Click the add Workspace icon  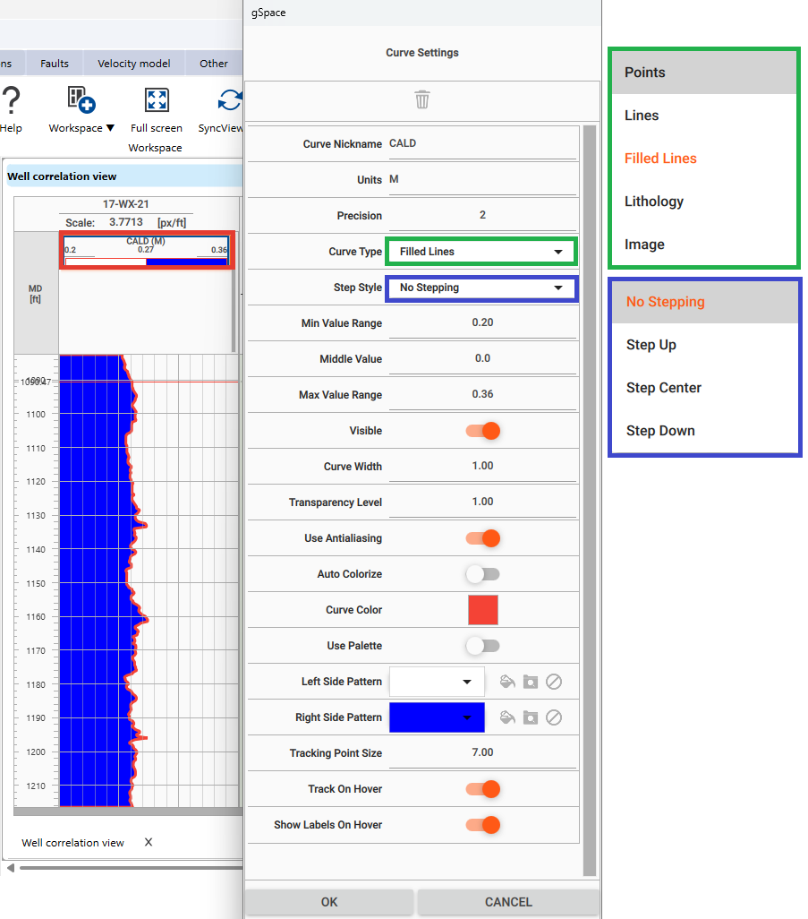(x=80, y=99)
